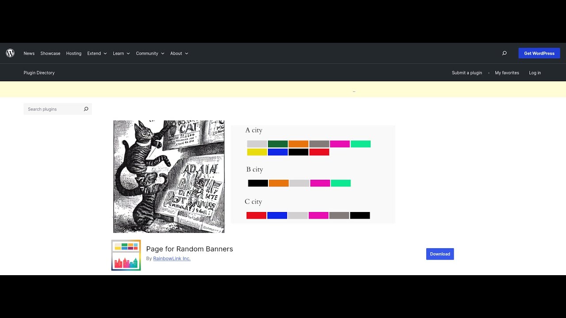
Task: Click the Log in link
Action: [535, 73]
